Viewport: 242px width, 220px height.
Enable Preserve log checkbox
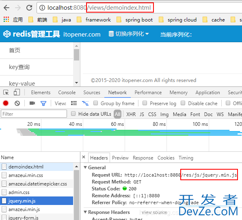(145, 103)
